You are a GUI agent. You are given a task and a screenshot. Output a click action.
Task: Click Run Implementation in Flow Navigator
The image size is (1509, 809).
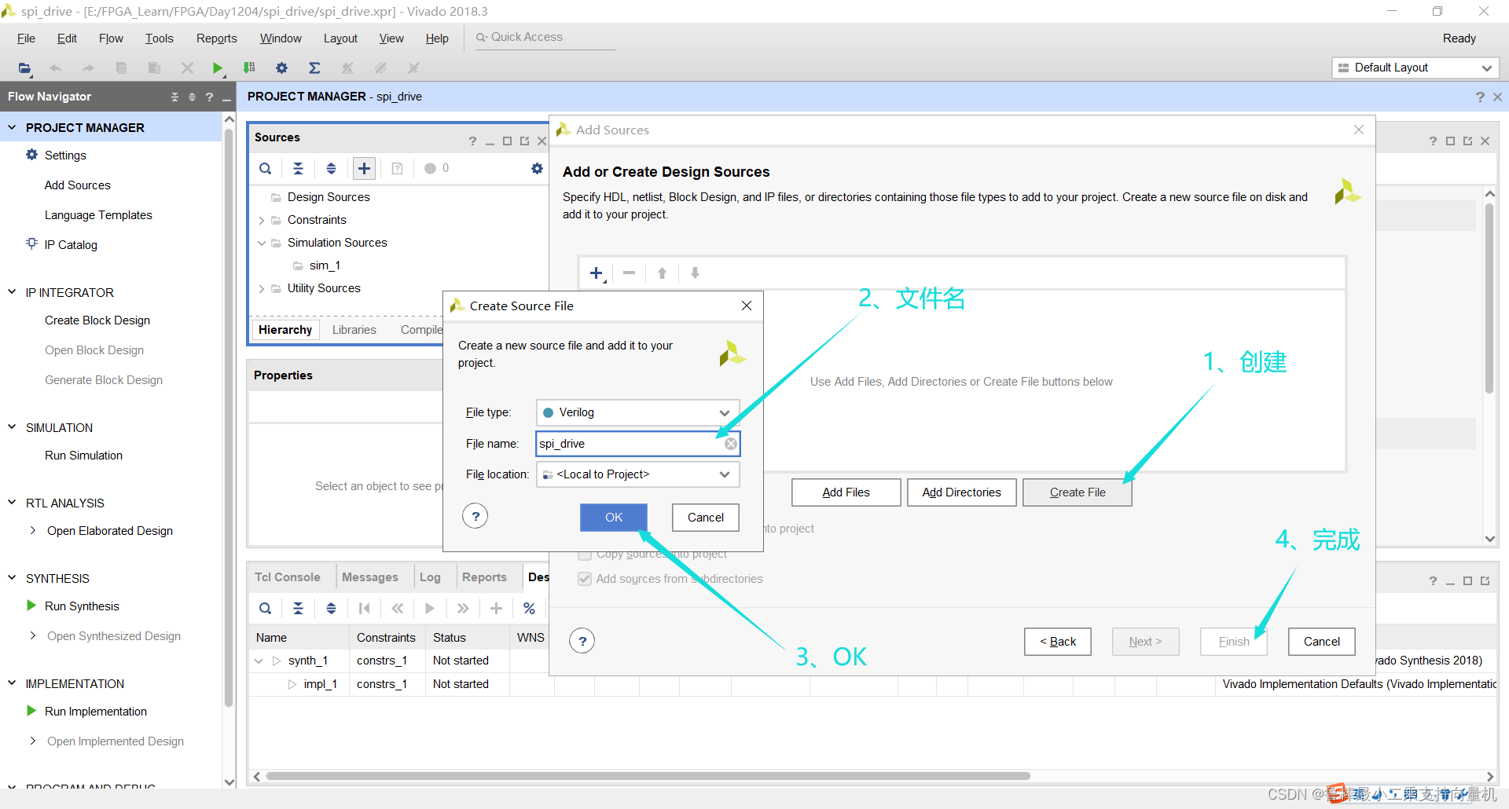point(96,712)
